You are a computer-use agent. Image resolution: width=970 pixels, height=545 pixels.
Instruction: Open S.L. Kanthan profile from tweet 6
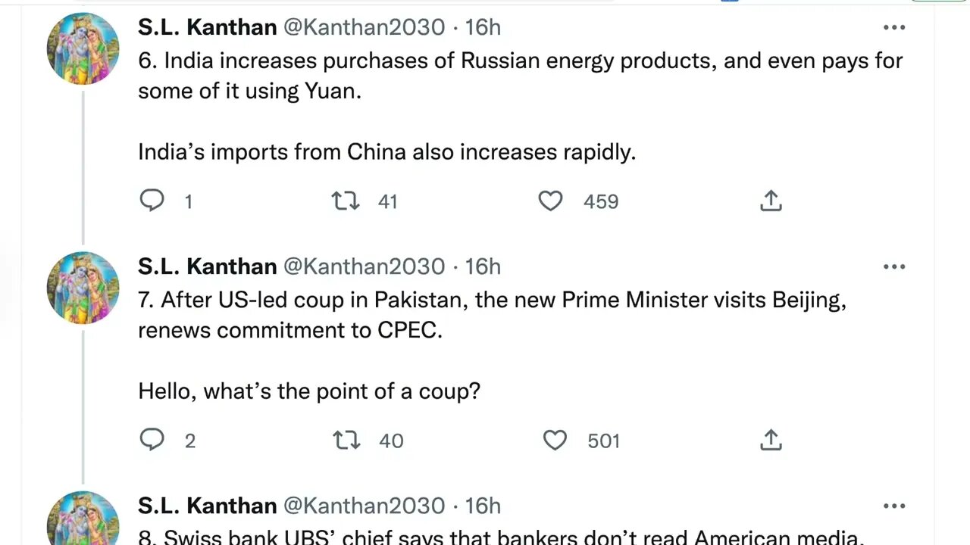207,28
